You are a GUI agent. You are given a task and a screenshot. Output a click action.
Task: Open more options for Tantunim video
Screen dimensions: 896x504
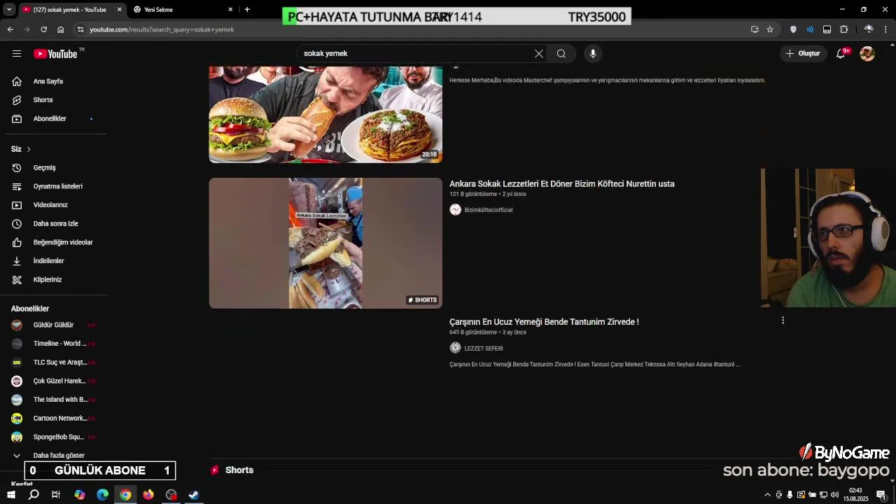pyautogui.click(x=783, y=321)
